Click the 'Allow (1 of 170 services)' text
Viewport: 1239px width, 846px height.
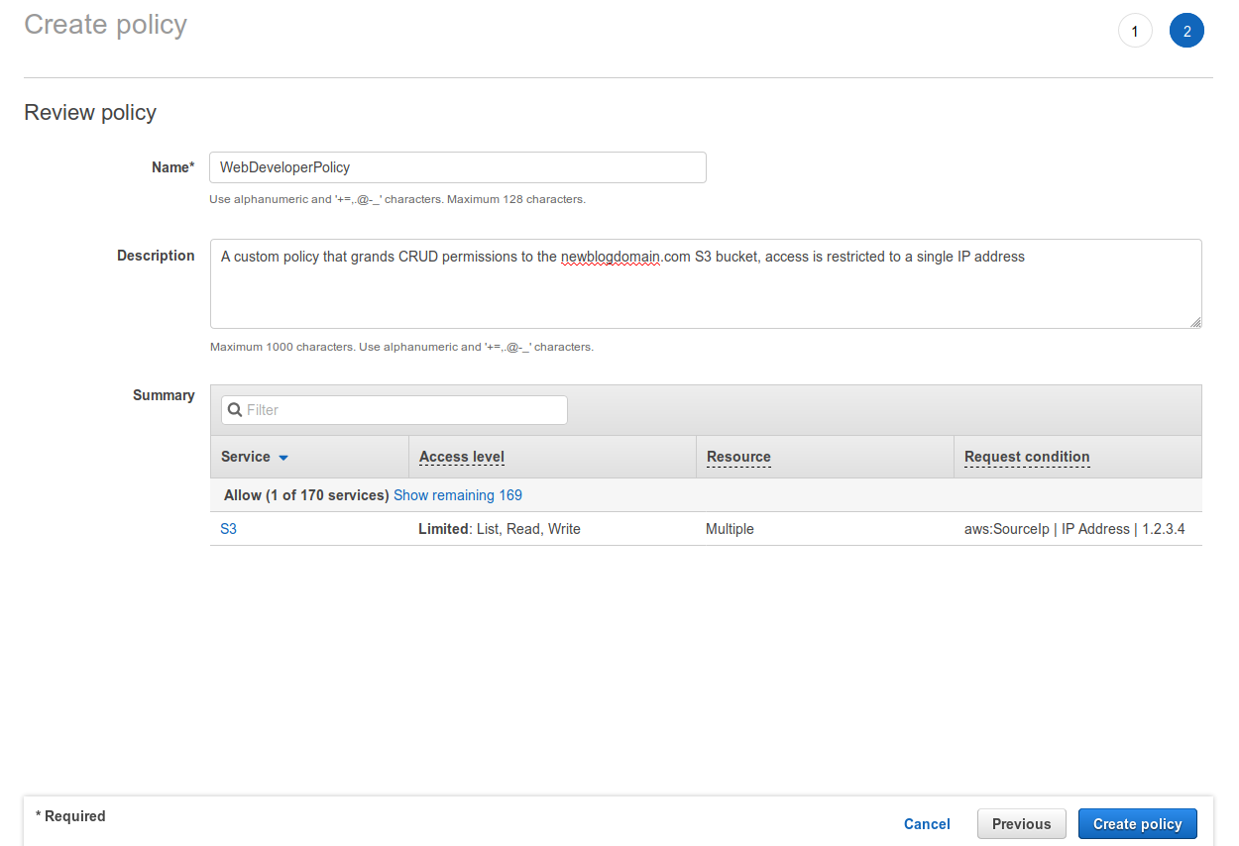(x=306, y=495)
